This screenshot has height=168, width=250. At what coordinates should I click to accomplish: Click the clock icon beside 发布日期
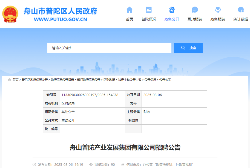click(x=34, y=164)
